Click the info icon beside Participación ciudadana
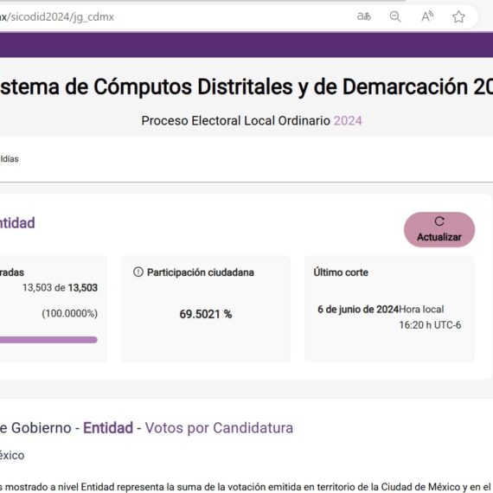 [138, 272]
